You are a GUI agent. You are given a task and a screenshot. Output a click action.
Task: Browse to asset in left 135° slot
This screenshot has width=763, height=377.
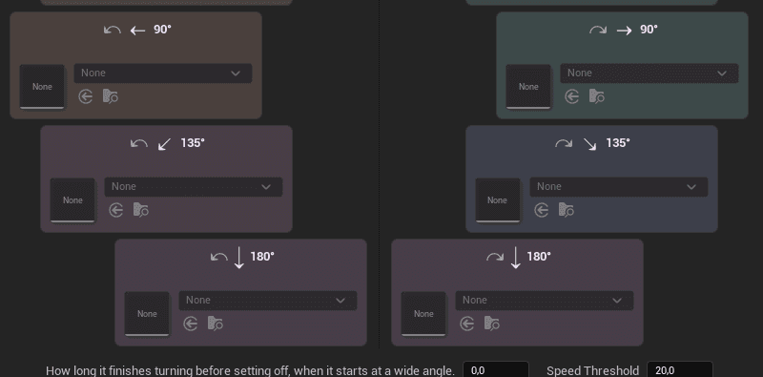click(140, 210)
